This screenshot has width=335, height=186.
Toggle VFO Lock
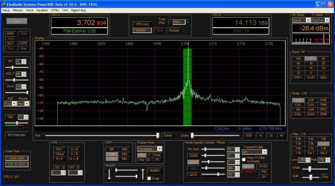142,24
